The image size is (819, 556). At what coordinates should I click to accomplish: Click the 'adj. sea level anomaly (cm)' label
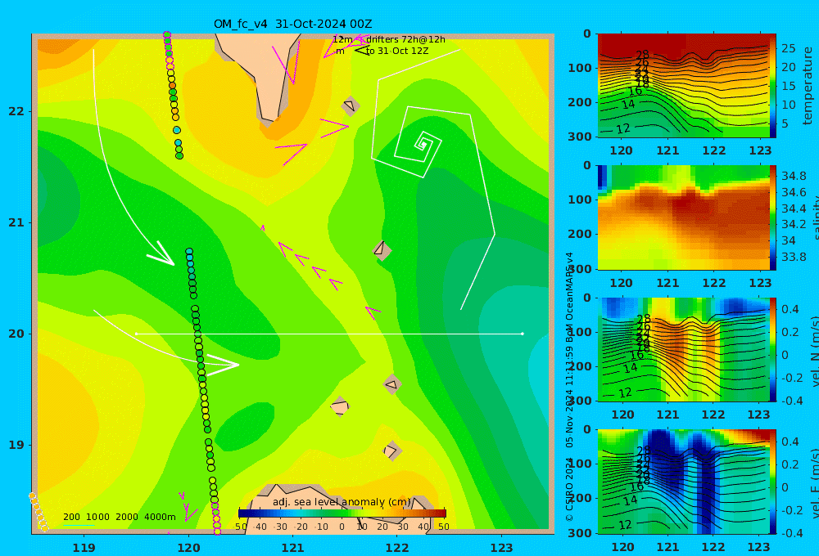[342, 502]
